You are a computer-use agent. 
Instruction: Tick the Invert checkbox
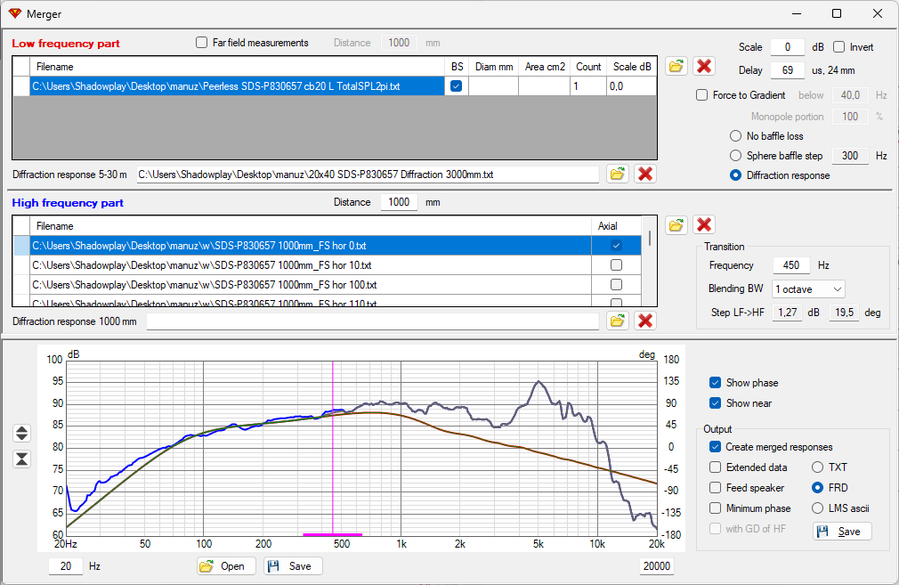click(x=838, y=47)
